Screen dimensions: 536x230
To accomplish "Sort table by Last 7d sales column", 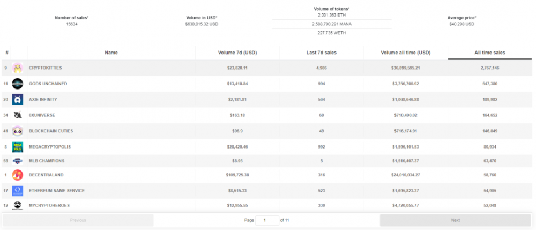I will click(x=322, y=53).
